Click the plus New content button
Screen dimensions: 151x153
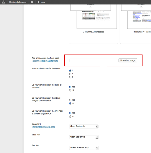coord(41,2)
